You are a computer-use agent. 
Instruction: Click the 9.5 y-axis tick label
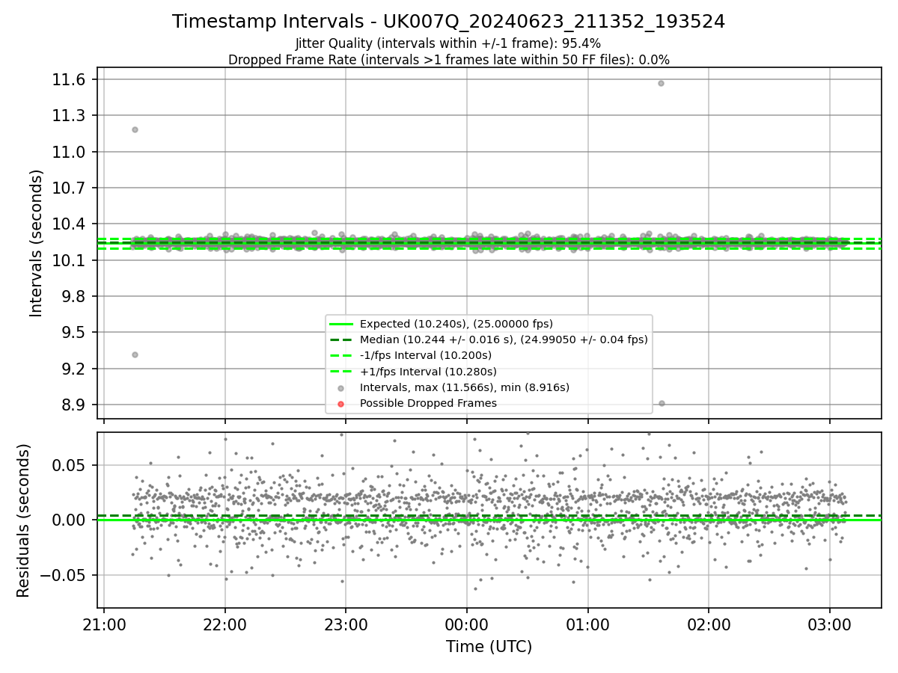(x=73, y=333)
